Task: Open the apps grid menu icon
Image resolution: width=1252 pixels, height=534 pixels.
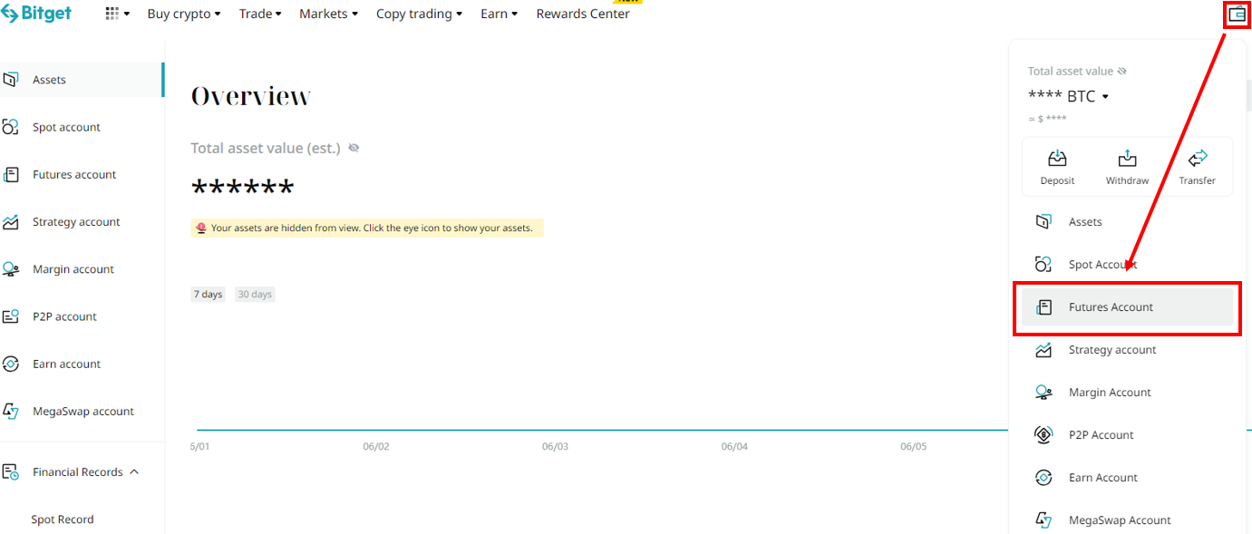Action: (x=112, y=14)
